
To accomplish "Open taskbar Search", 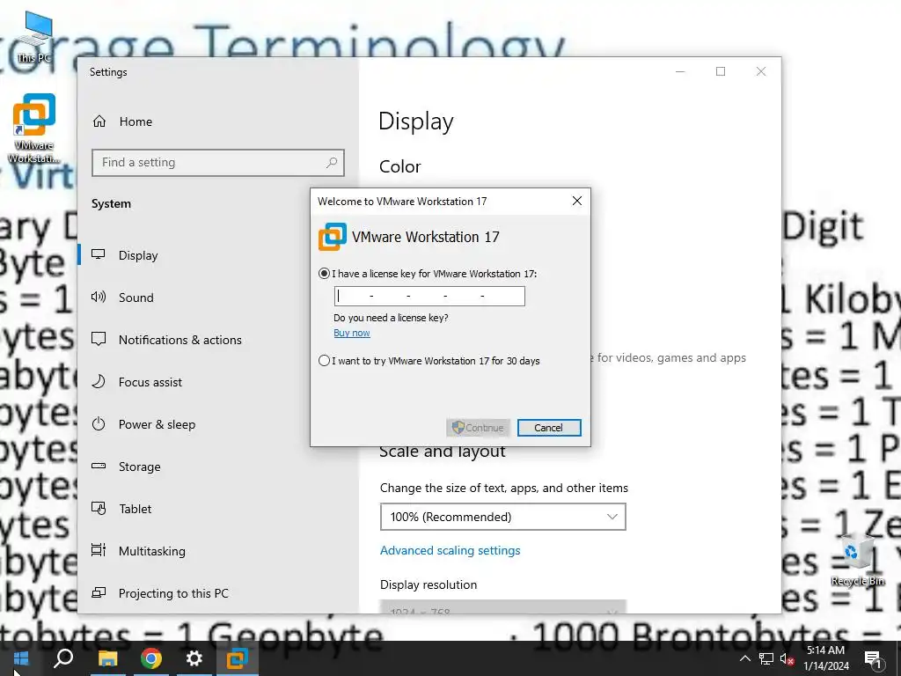I will coord(63,658).
